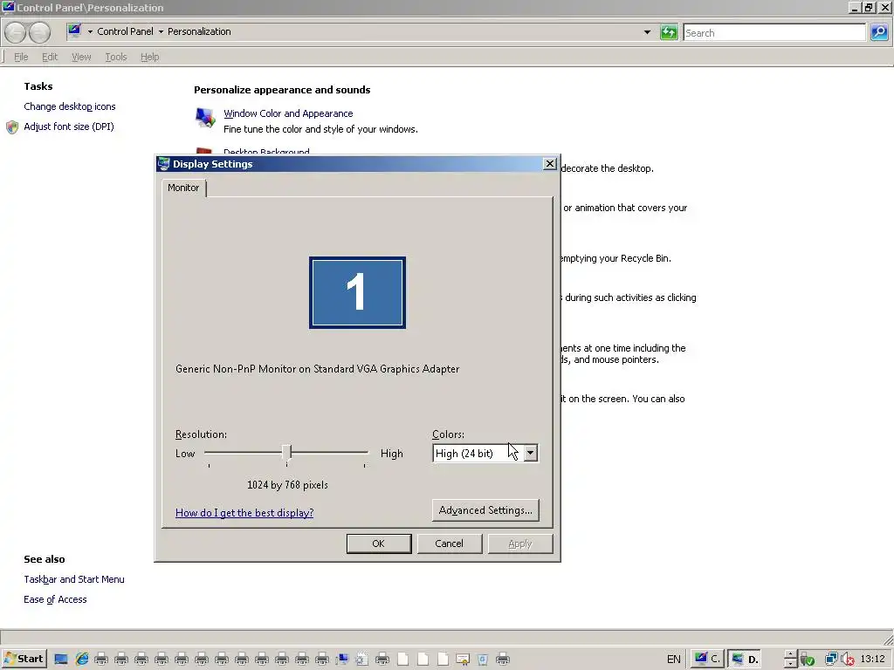
Task: Open the Tools menu
Action: tap(116, 57)
